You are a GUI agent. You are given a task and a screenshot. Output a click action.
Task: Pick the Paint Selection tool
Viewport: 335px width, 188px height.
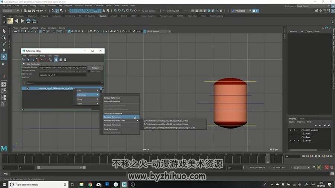tap(4, 44)
